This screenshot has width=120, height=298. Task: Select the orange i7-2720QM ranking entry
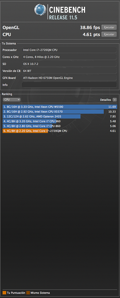pos(60,131)
